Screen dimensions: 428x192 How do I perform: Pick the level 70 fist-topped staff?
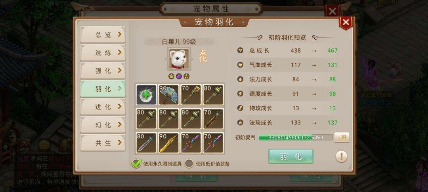[191, 95]
